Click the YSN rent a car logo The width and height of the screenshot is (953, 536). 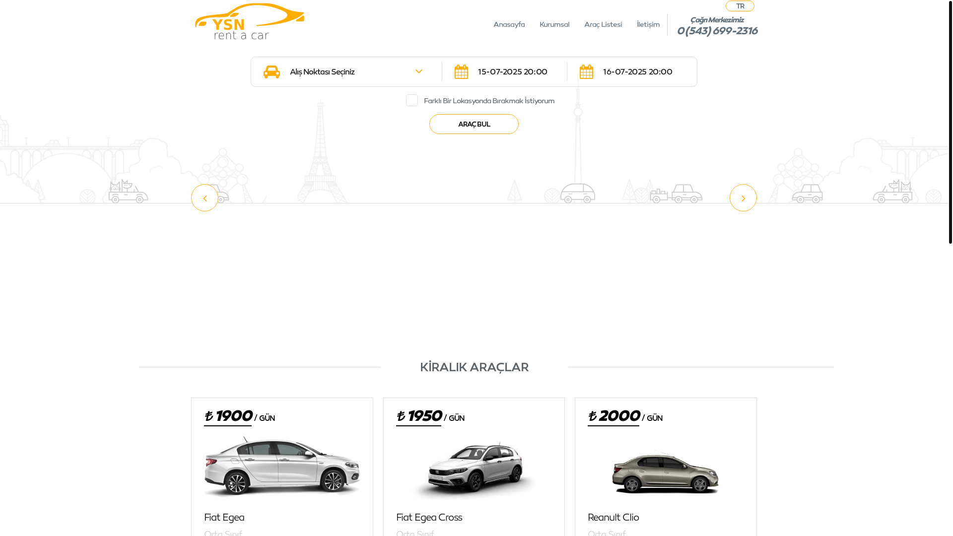pyautogui.click(x=250, y=21)
